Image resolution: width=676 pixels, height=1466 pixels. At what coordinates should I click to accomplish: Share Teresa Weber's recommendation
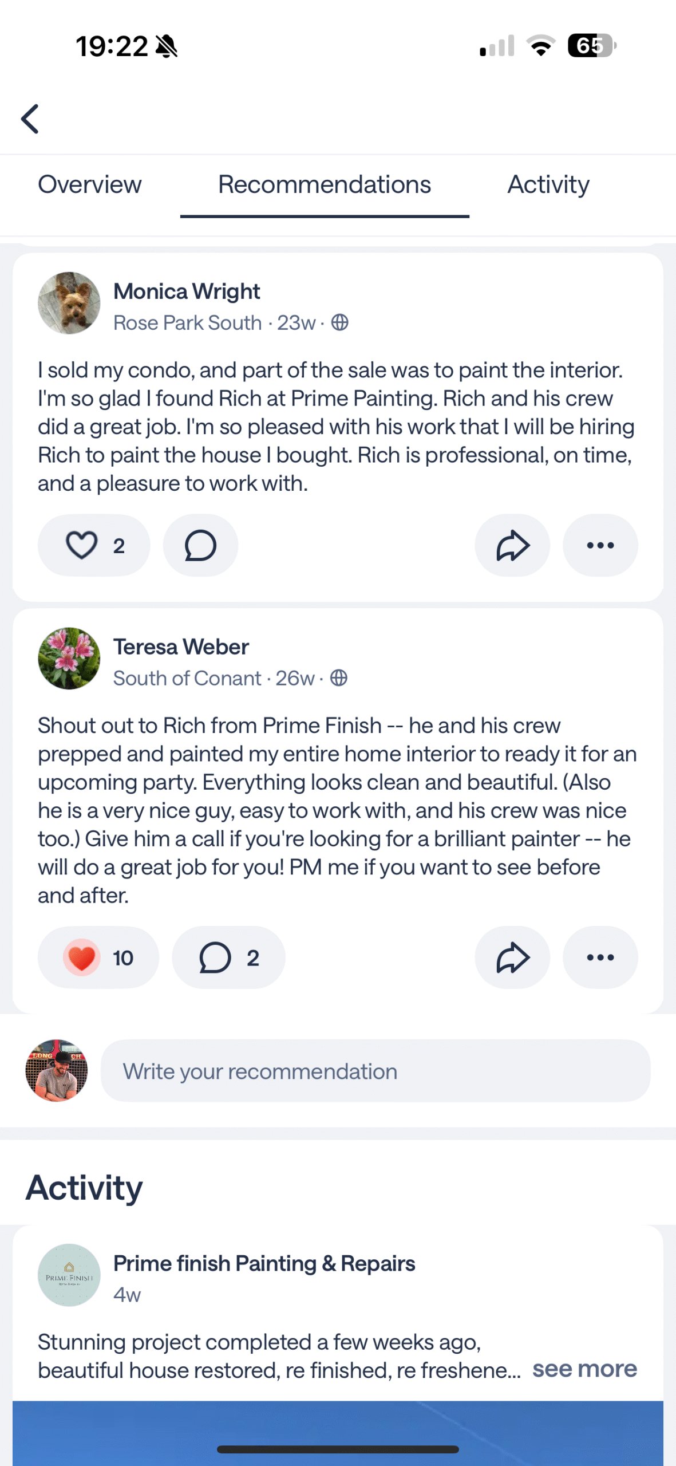[512, 957]
